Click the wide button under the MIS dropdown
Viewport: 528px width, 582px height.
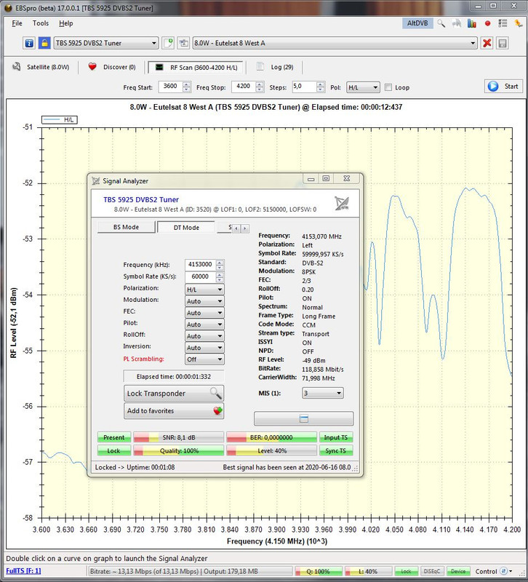click(303, 419)
